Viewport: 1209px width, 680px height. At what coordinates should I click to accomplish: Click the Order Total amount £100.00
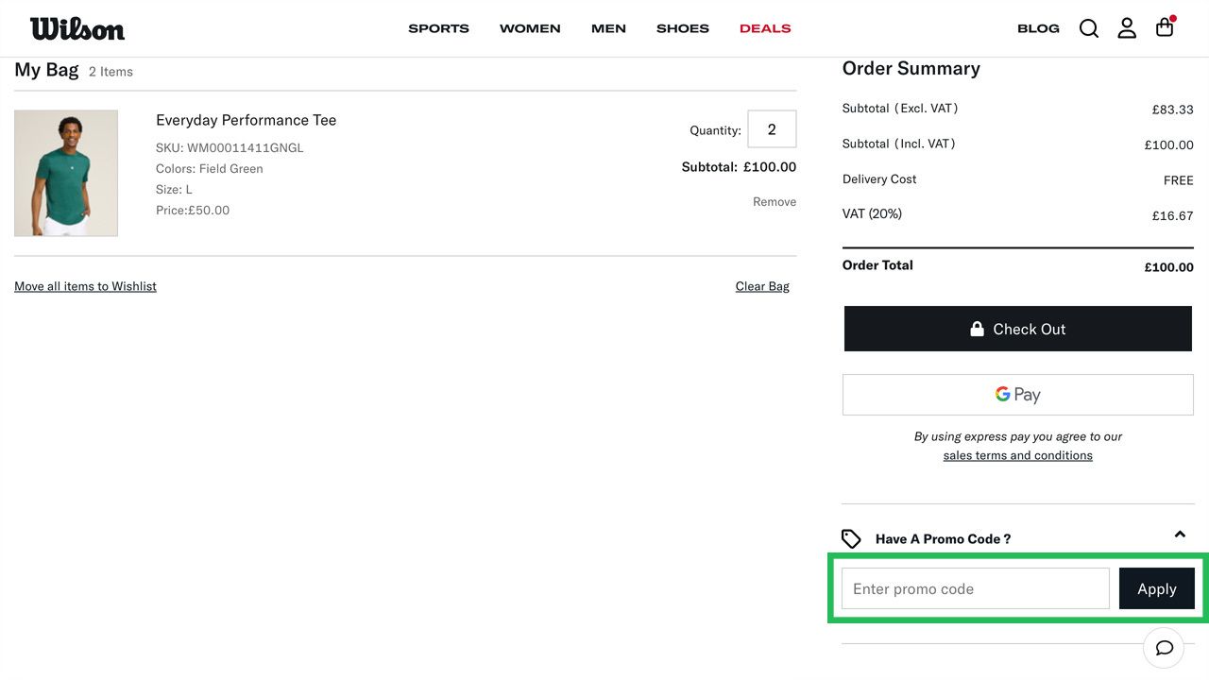1168,267
